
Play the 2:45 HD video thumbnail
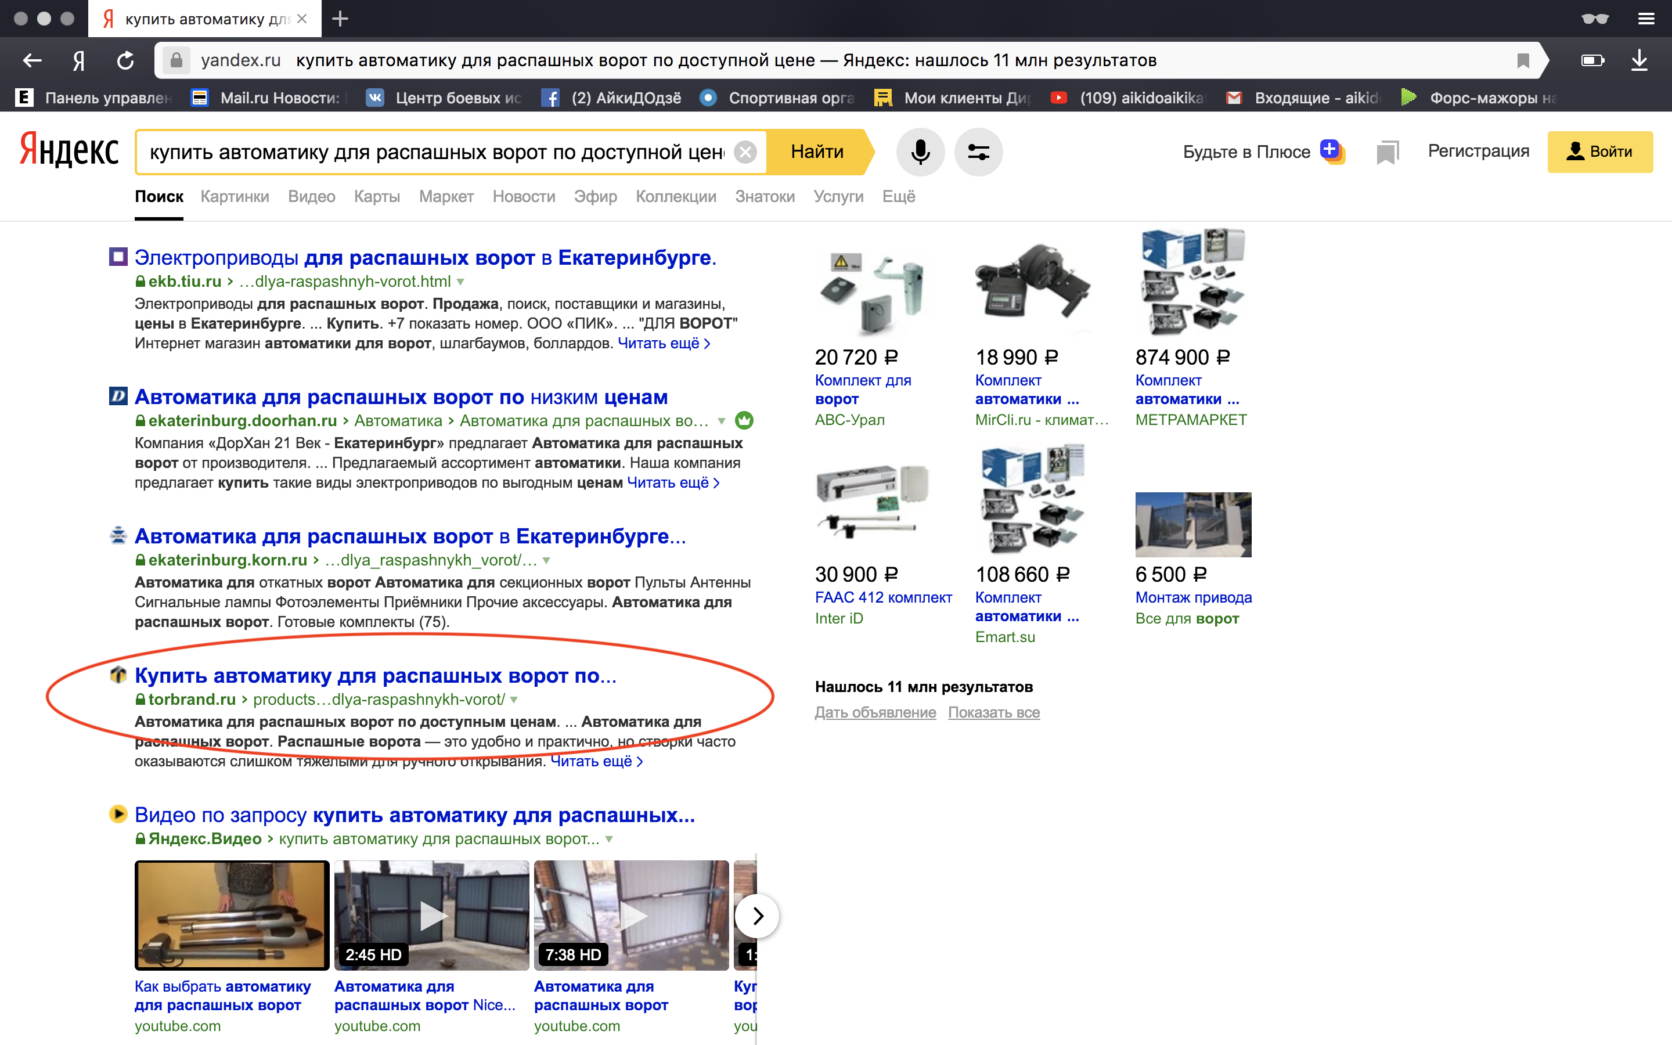point(432,915)
